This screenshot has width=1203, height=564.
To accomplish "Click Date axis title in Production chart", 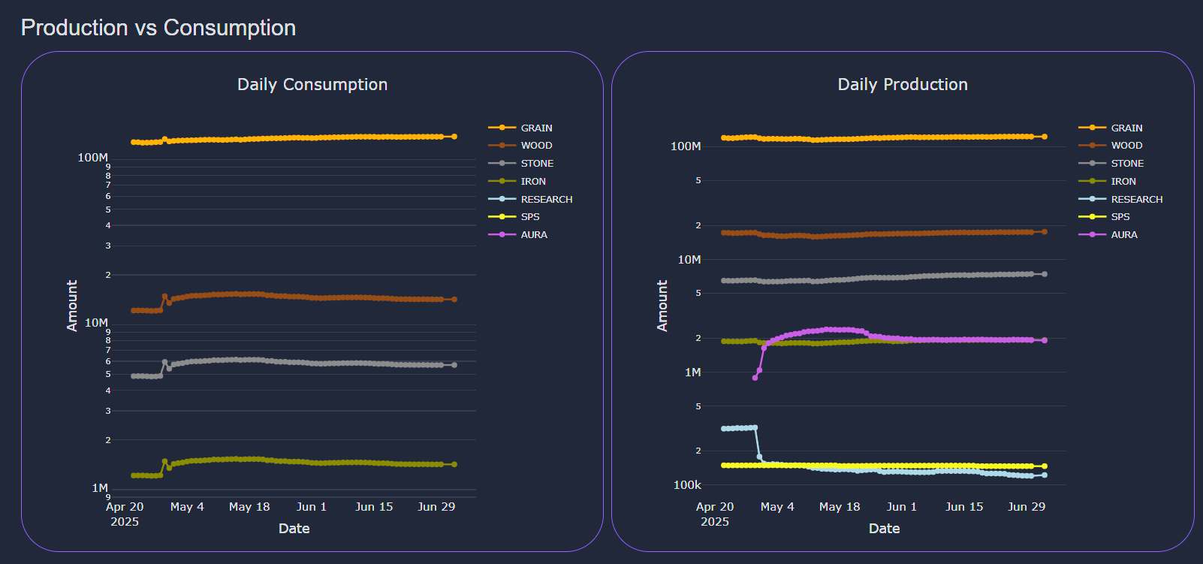I will pyautogui.click(x=885, y=529).
